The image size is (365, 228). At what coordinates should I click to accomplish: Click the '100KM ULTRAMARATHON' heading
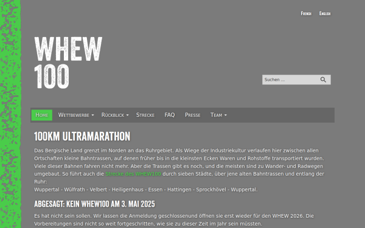click(82, 136)
